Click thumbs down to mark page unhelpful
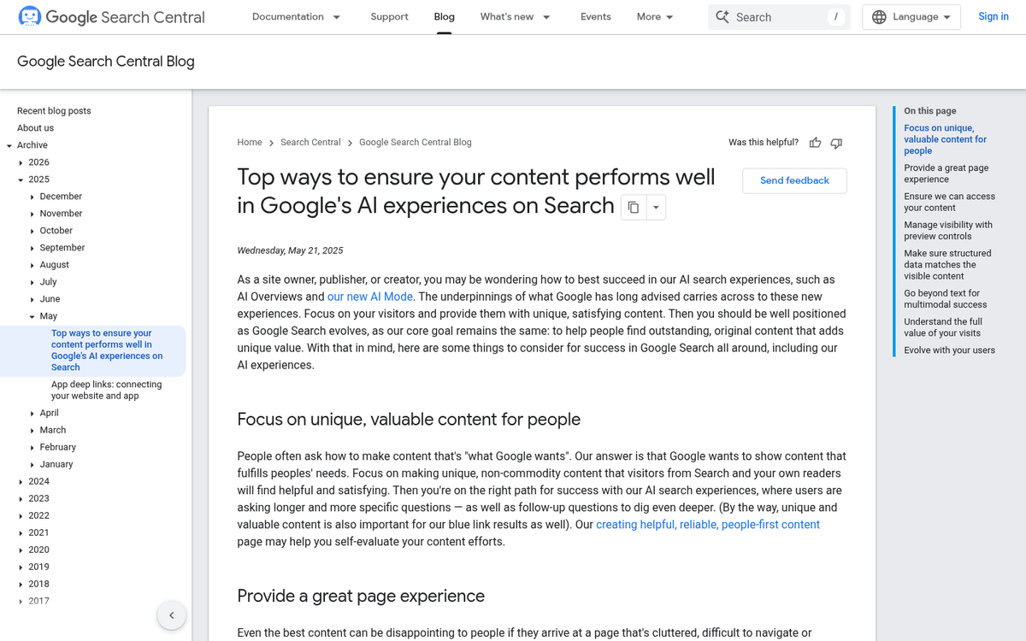Screen dimensions: 1026x641 836,143
